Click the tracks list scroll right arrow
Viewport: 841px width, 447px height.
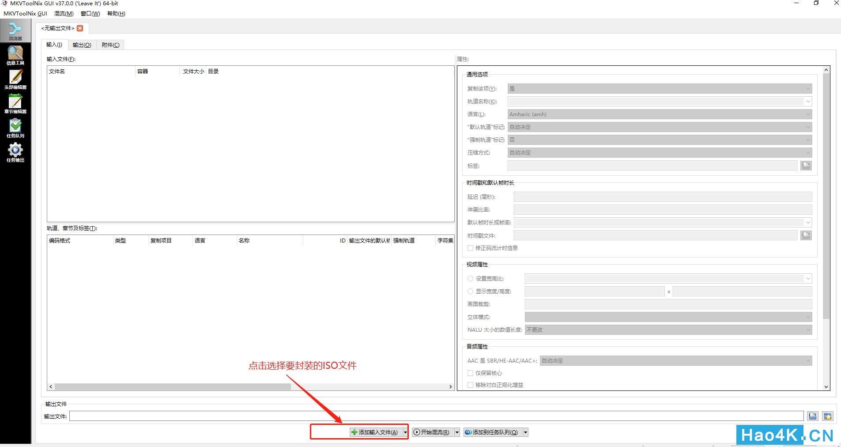(x=450, y=386)
